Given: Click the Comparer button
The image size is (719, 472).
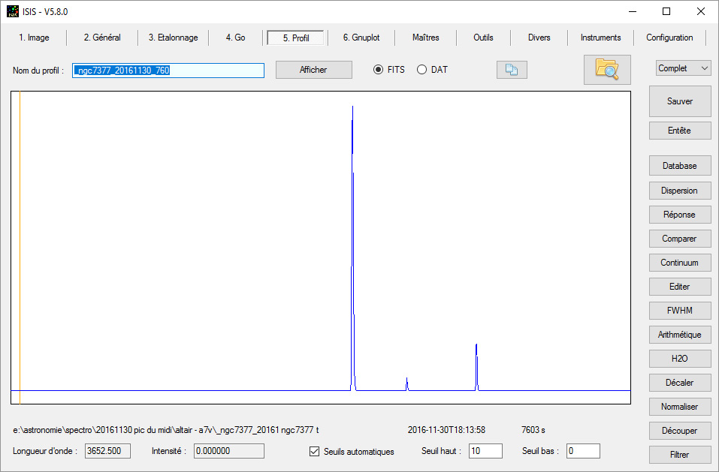Looking at the screenshot, I should (x=680, y=239).
